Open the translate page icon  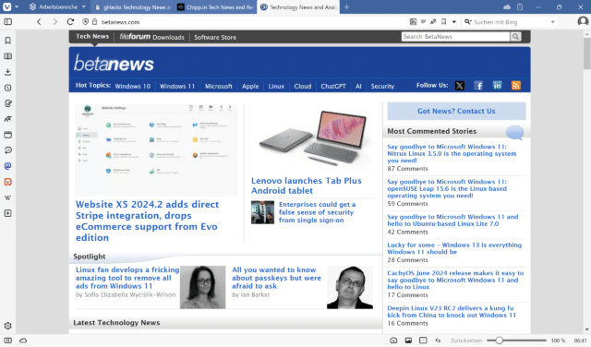tap(433, 22)
